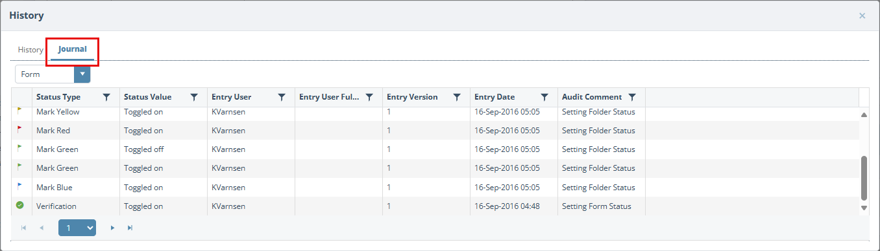Open version 1 link in Mark Yellow row
The height and width of the screenshot is (251, 880).
(389, 112)
